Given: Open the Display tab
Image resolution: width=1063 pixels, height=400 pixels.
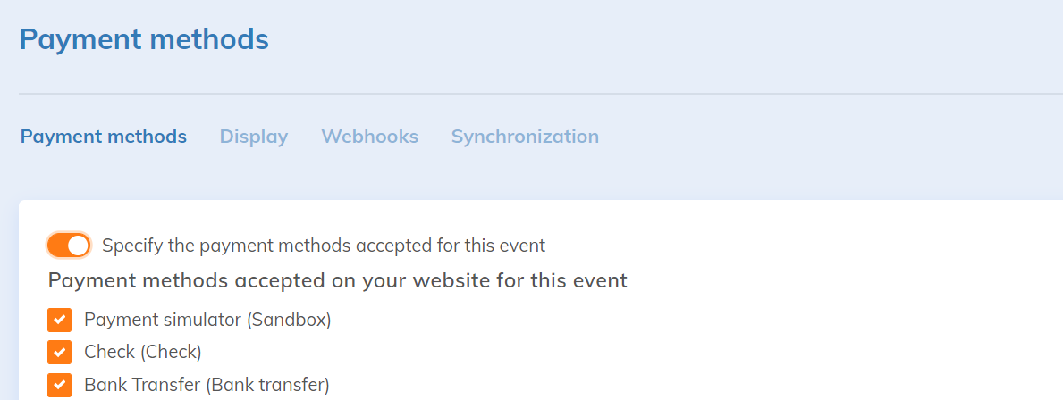Looking at the screenshot, I should (x=254, y=137).
